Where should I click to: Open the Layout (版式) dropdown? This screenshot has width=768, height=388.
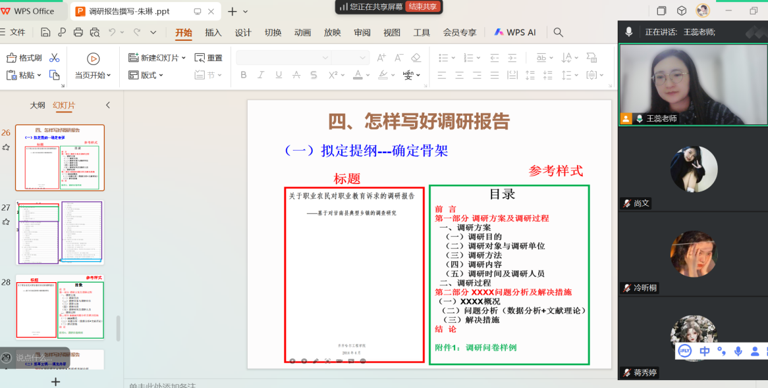[x=161, y=75]
